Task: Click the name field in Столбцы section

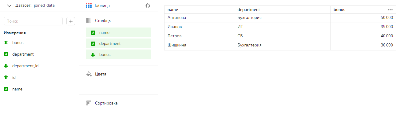Action: click(118, 32)
